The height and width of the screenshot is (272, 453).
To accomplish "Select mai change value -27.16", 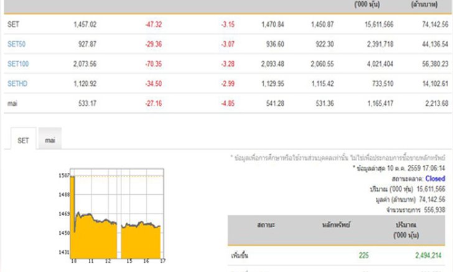I will tap(154, 103).
